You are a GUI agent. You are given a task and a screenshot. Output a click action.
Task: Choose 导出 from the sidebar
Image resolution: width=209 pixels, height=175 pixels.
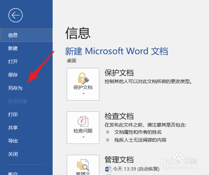[26, 141]
